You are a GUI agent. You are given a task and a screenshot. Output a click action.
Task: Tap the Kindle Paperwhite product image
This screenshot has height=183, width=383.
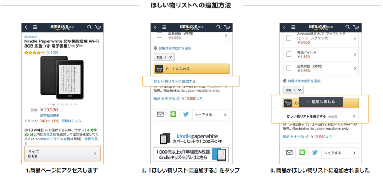click(x=62, y=78)
